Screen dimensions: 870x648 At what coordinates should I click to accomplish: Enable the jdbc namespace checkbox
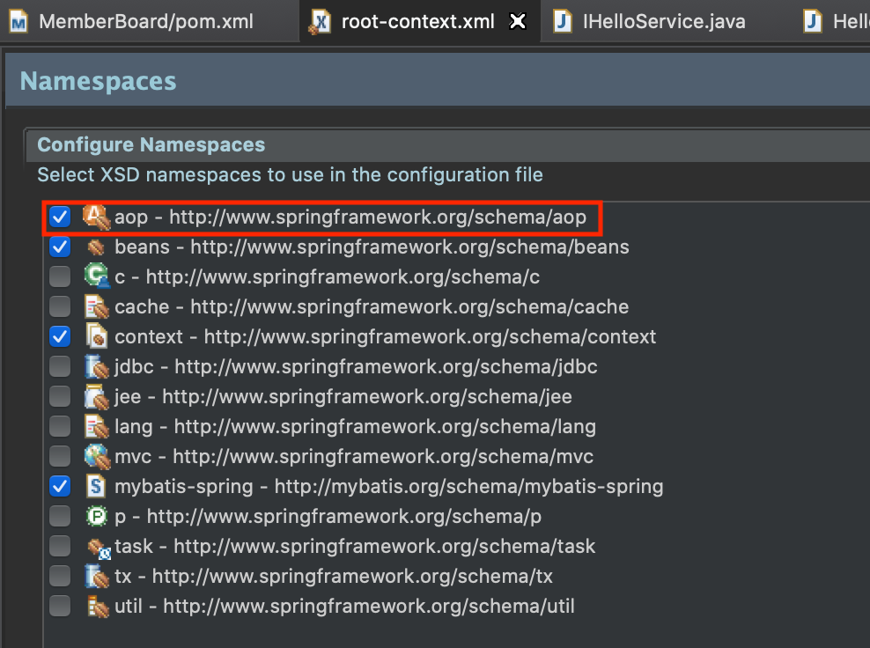coord(59,367)
